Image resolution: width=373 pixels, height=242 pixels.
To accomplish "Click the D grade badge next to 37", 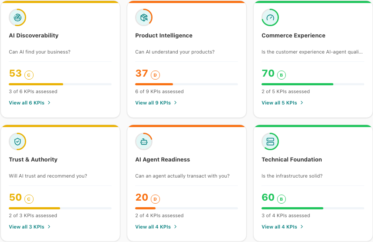I will [x=155, y=75].
